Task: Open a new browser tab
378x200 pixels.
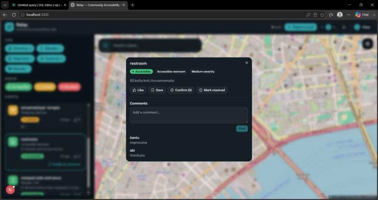Action: point(132,5)
